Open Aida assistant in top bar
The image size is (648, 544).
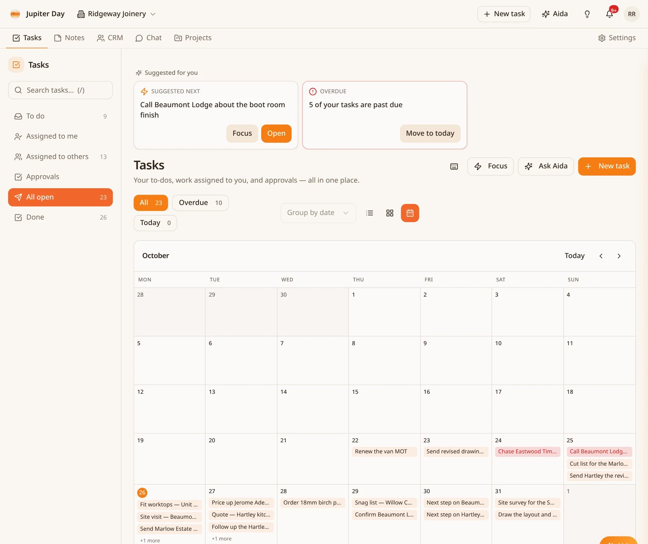(x=555, y=14)
